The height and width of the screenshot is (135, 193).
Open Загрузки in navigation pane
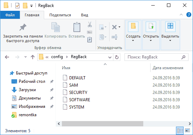coord(27,90)
